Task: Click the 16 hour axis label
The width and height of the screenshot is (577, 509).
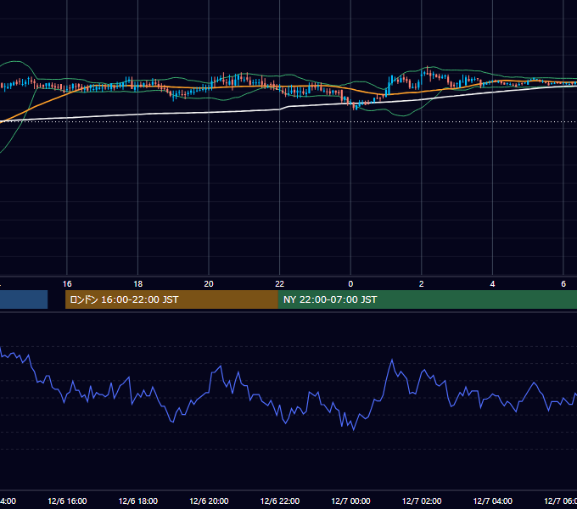Action: click(x=67, y=284)
